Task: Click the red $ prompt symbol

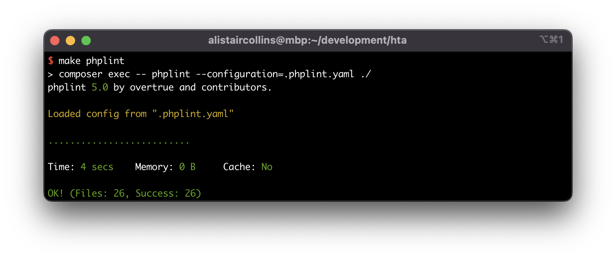Action: [x=51, y=60]
